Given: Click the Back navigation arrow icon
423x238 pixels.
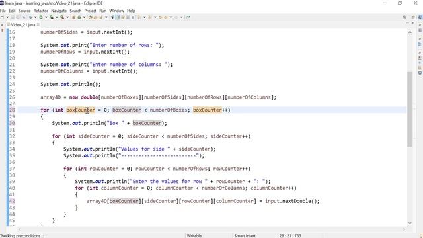Looking at the screenshot, I should pos(166,17).
